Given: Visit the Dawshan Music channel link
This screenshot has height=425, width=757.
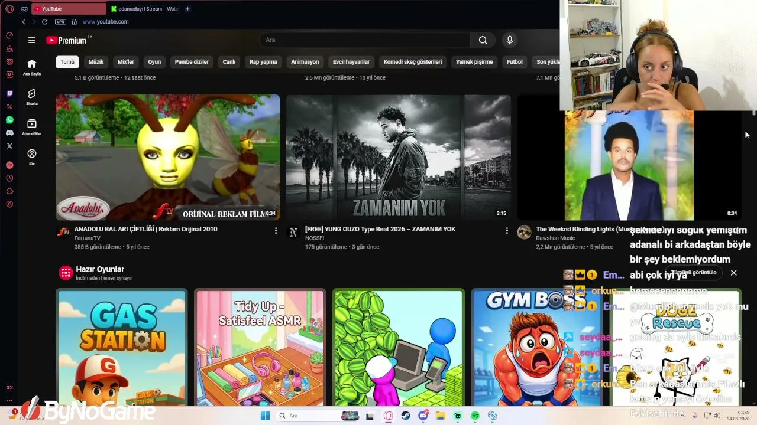Looking at the screenshot, I should pos(556,238).
